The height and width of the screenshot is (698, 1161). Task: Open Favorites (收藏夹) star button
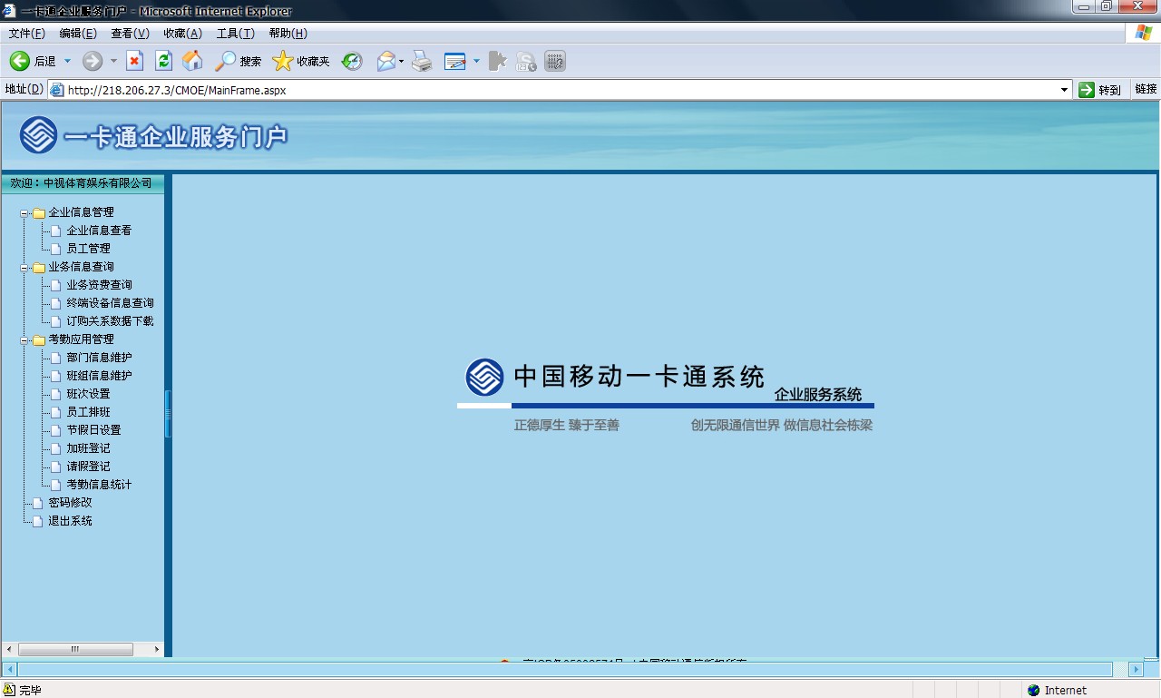pos(301,61)
